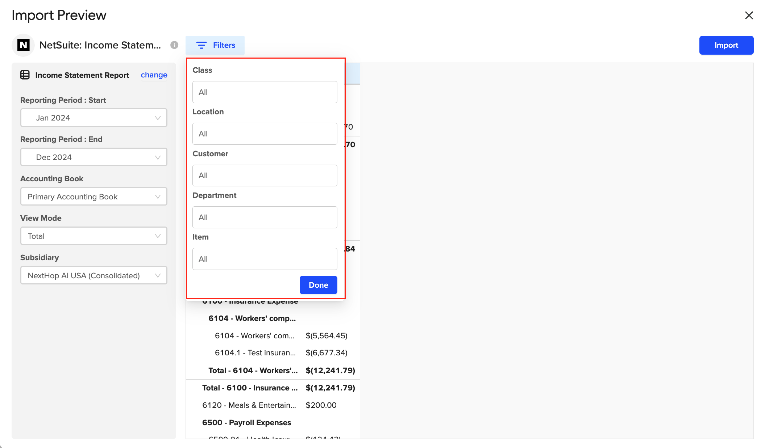
Task: Click the Location filter field
Action: [265, 134]
